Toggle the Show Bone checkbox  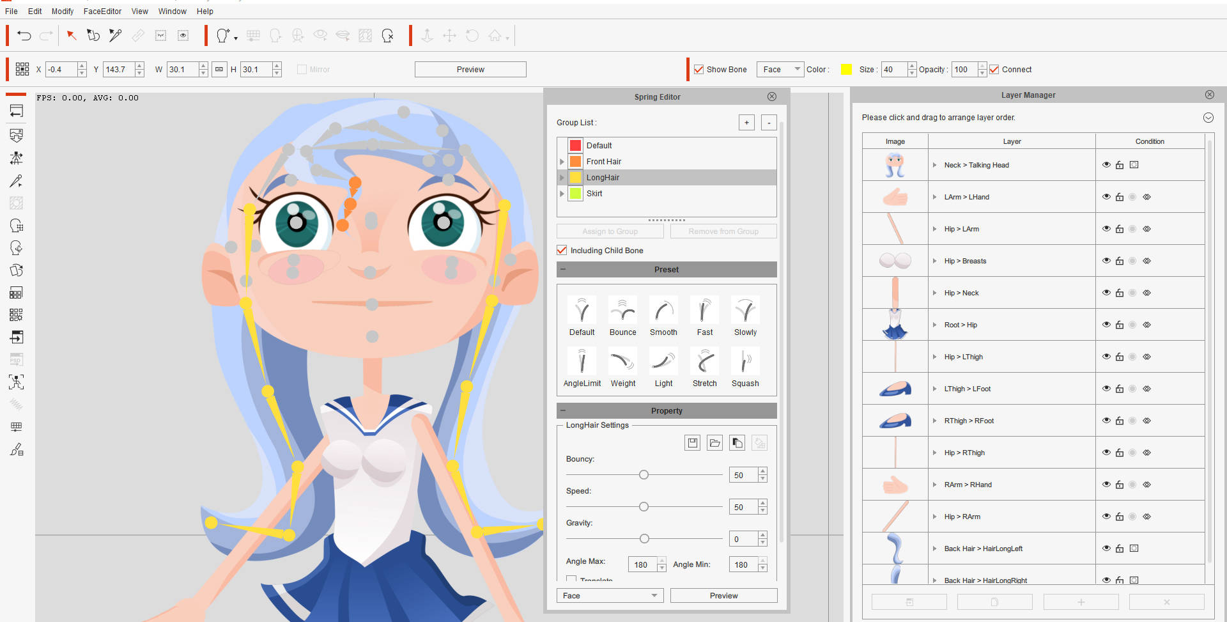[699, 70]
